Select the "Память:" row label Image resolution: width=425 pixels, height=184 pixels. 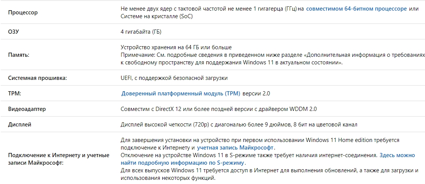(x=19, y=55)
